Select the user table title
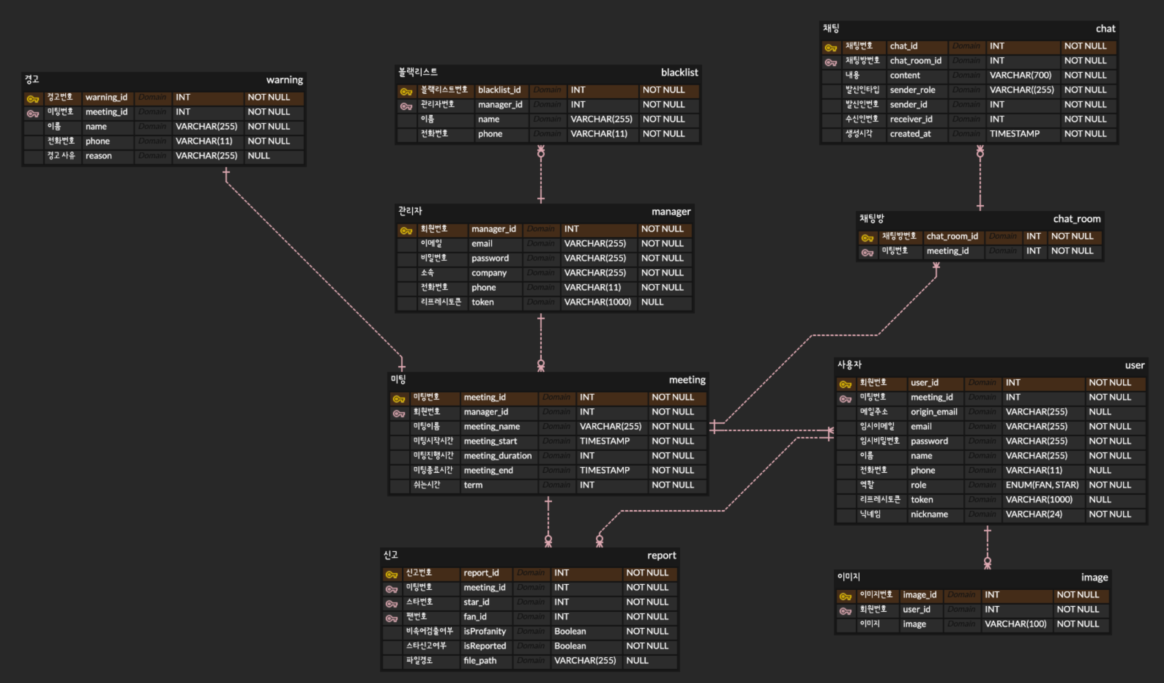This screenshot has width=1164, height=683. (1135, 365)
